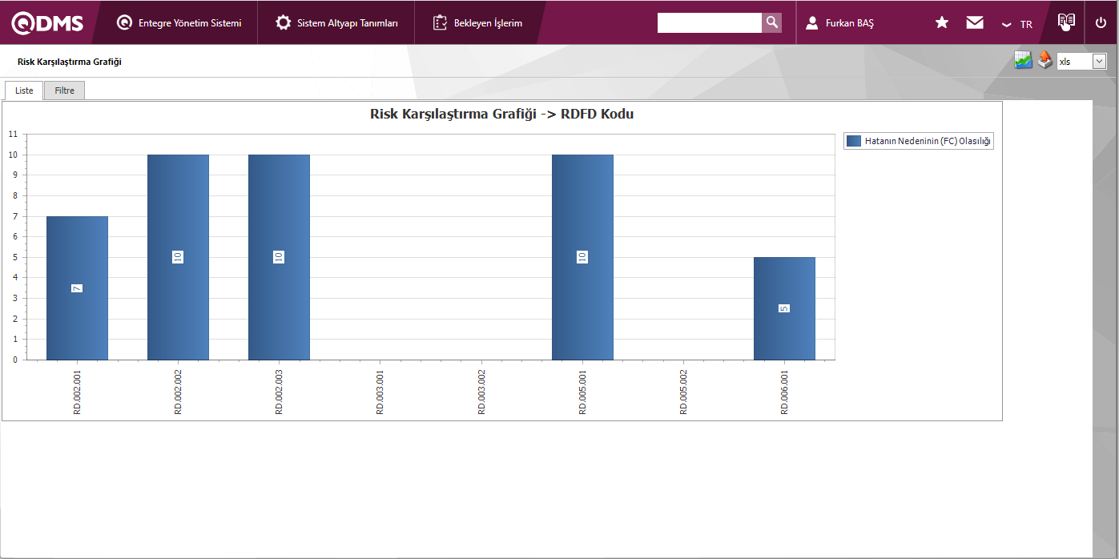The height and width of the screenshot is (559, 1119).
Task: Open the favorites star icon
Action: (x=942, y=23)
